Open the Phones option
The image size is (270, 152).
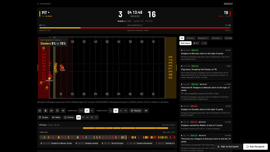pos(69,117)
